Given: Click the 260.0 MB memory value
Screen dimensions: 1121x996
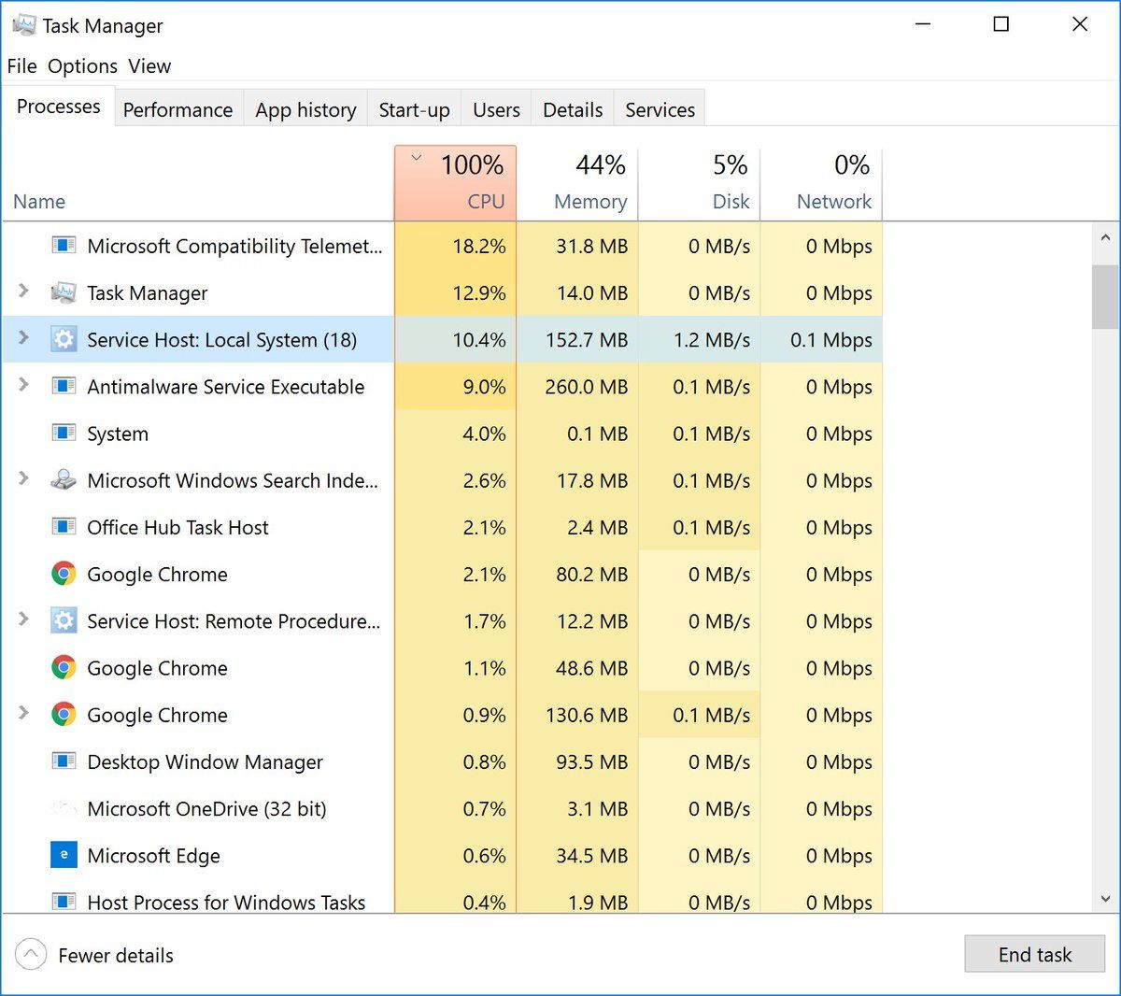Looking at the screenshot, I should click(x=587, y=386).
